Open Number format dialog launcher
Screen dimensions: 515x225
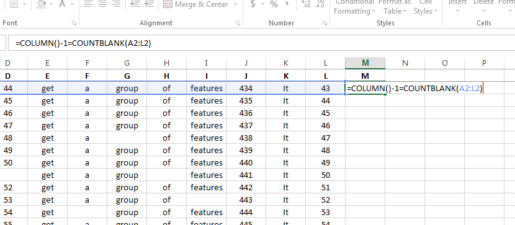pyautogui.click(x=325, y=24)
